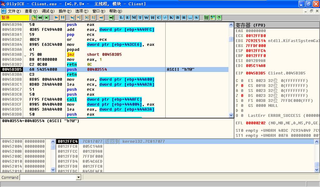Screen dimensions: 320x187
Task: Click the EFL 00000202 flags value
Action: (x=256, y=123)
